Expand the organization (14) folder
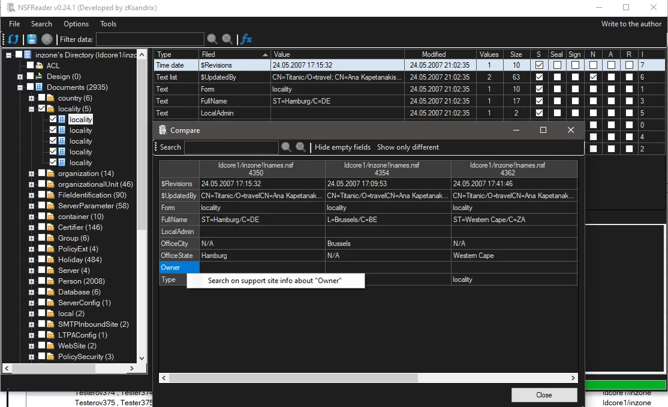This screenshot has height=407, width=668. [x=31, y=174]
